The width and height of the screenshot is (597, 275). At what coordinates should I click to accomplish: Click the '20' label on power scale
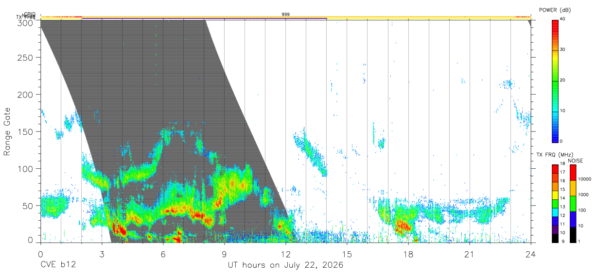pos(563,81)
